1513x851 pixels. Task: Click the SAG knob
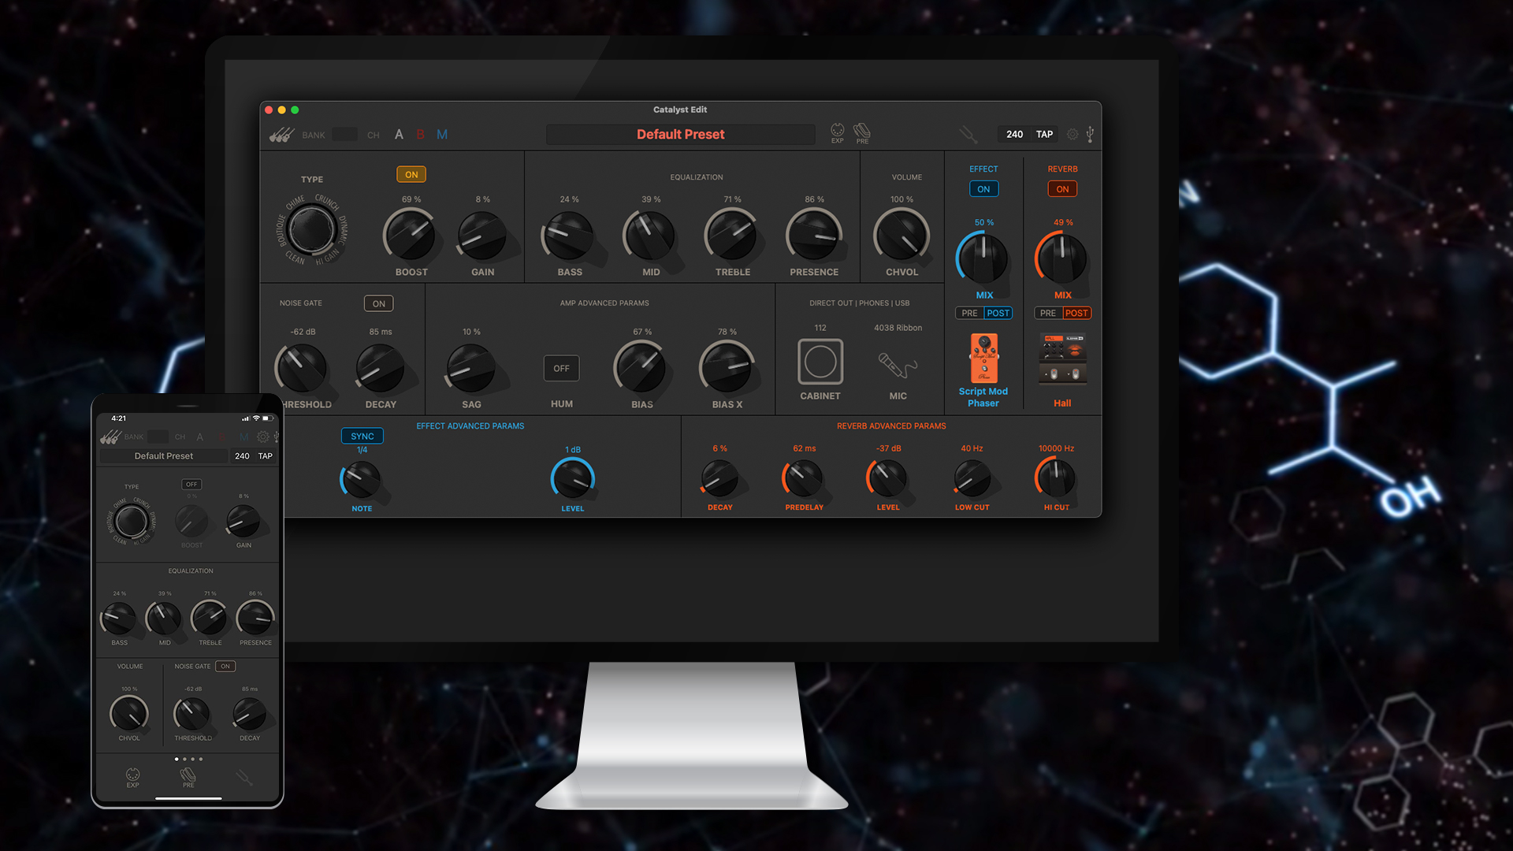click(x=471, y=368)
